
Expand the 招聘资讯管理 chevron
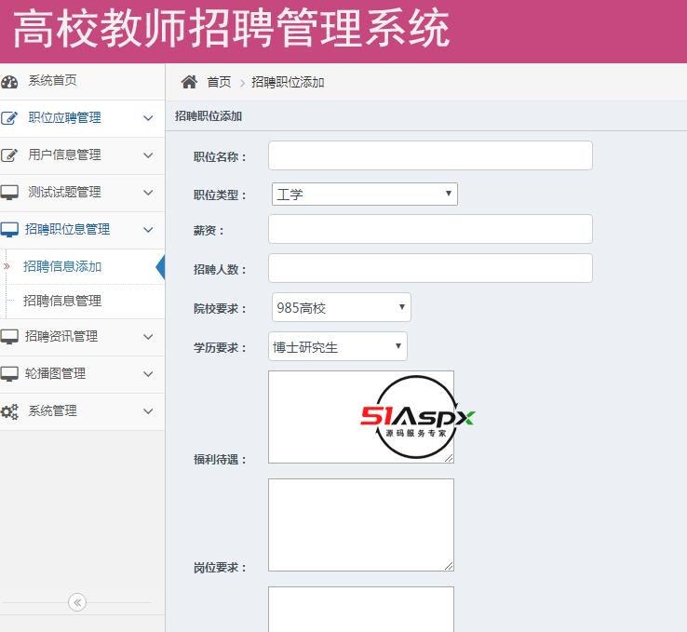[x=148, y=337]
